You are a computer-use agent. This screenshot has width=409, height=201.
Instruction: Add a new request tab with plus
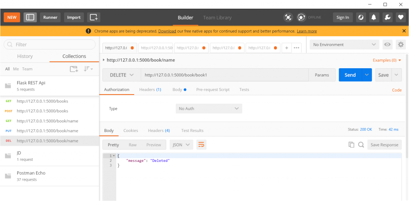pyautogui.click(x=286, y=48)
